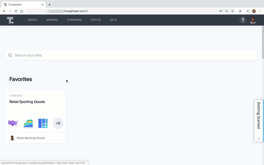Click the zoom magnifier icon in the address bar

point(227,11)
